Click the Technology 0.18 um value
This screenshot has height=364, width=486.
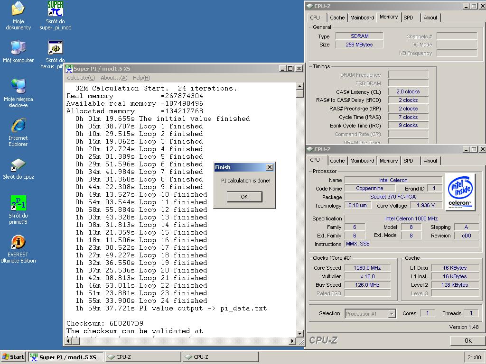(x=358, y=205)
